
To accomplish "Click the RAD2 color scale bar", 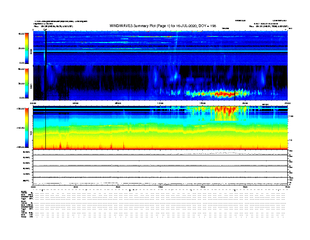I will (27, 48).
